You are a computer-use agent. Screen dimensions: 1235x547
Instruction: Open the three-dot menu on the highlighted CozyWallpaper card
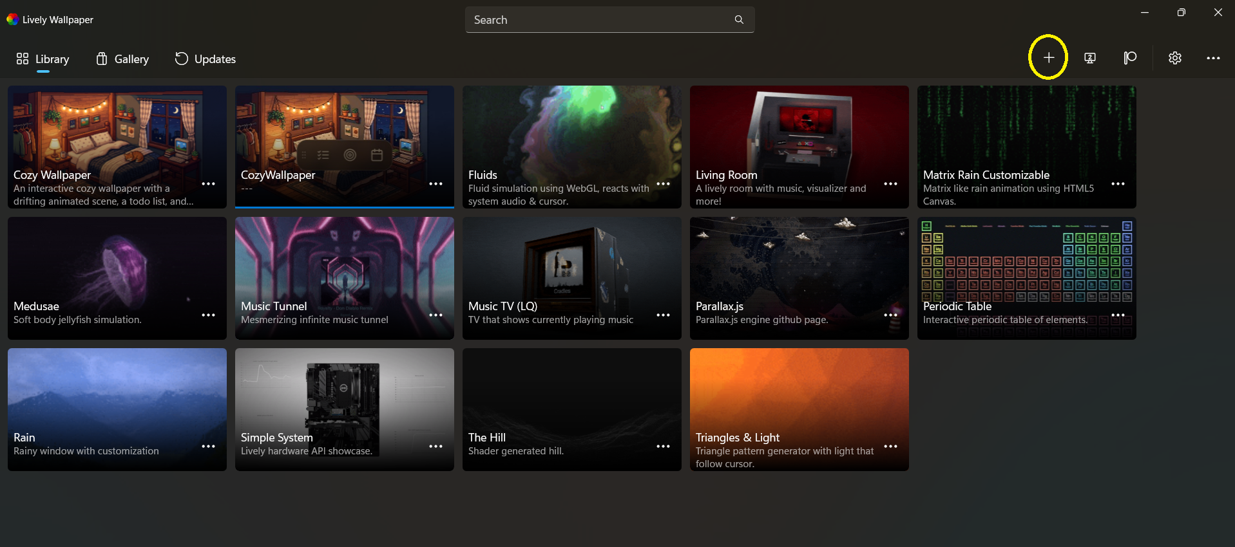436,184
